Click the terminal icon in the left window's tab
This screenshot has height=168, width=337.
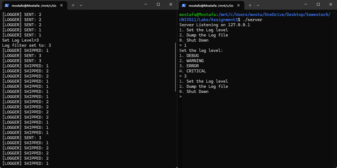pos(7,5)
